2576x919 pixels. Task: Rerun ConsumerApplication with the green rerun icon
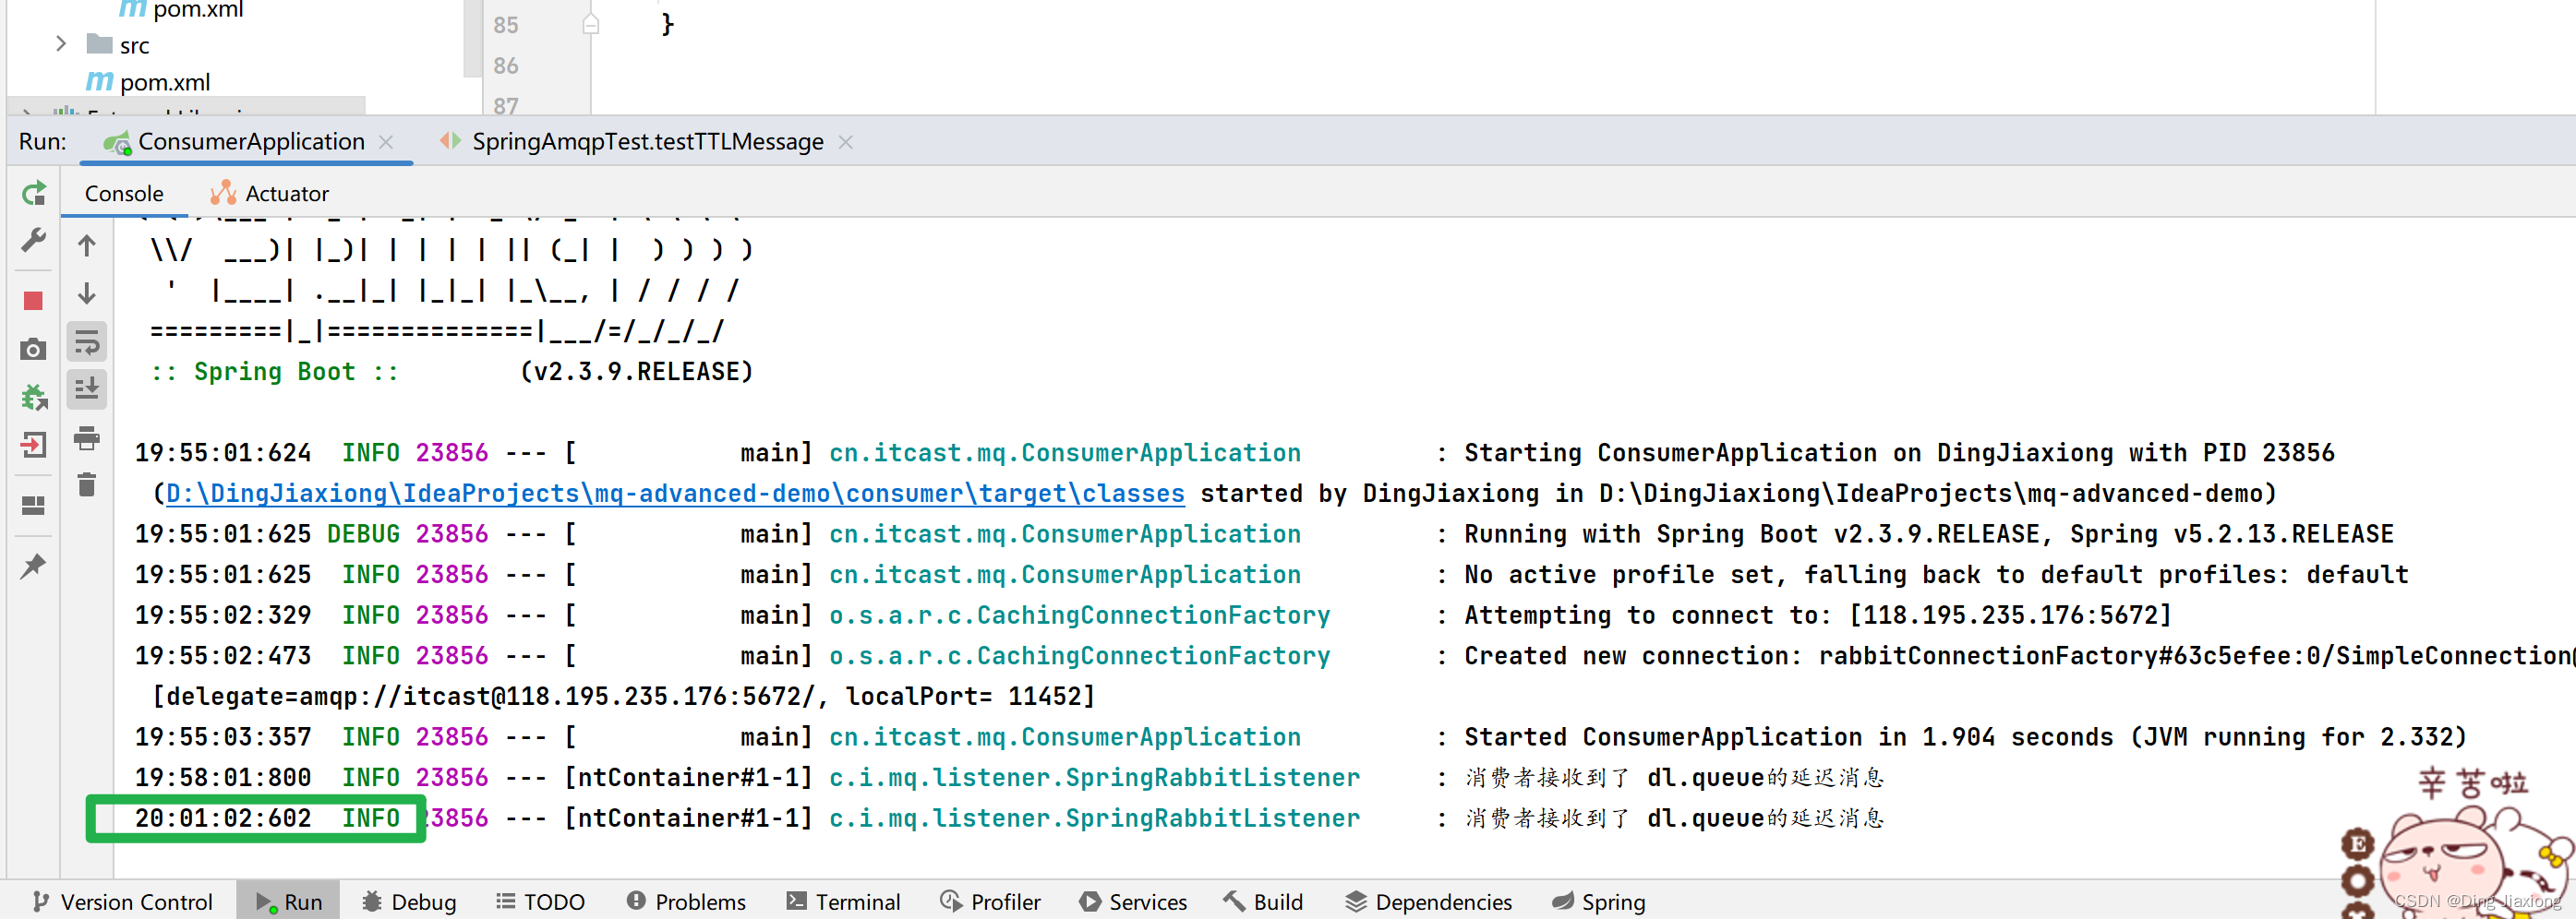pos(34,193)
